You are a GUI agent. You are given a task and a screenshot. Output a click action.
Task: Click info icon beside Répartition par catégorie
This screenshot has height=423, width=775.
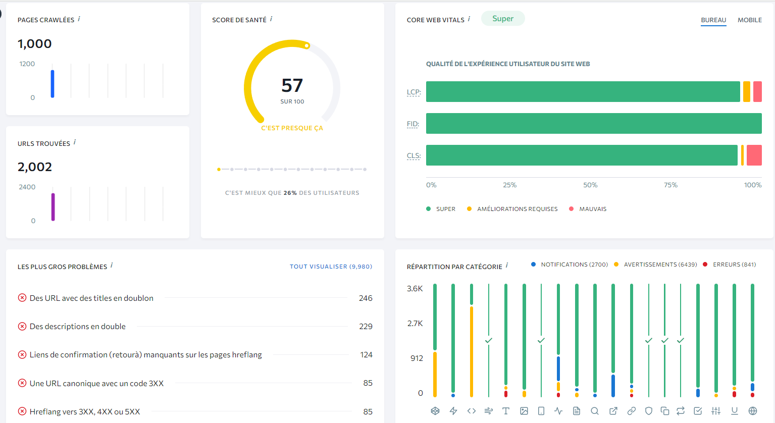pyautogui.click(x=507, y=266)
